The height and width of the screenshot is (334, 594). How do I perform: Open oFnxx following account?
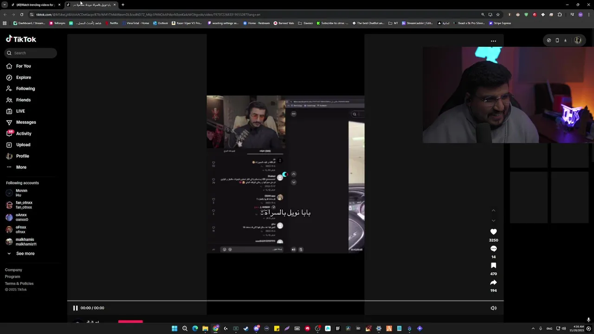coord(16,230)
